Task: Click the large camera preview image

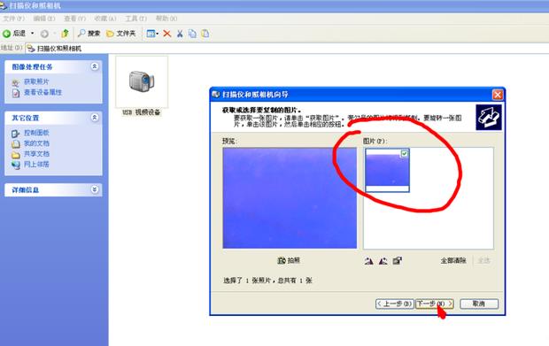Action: (x=290, y=198)
